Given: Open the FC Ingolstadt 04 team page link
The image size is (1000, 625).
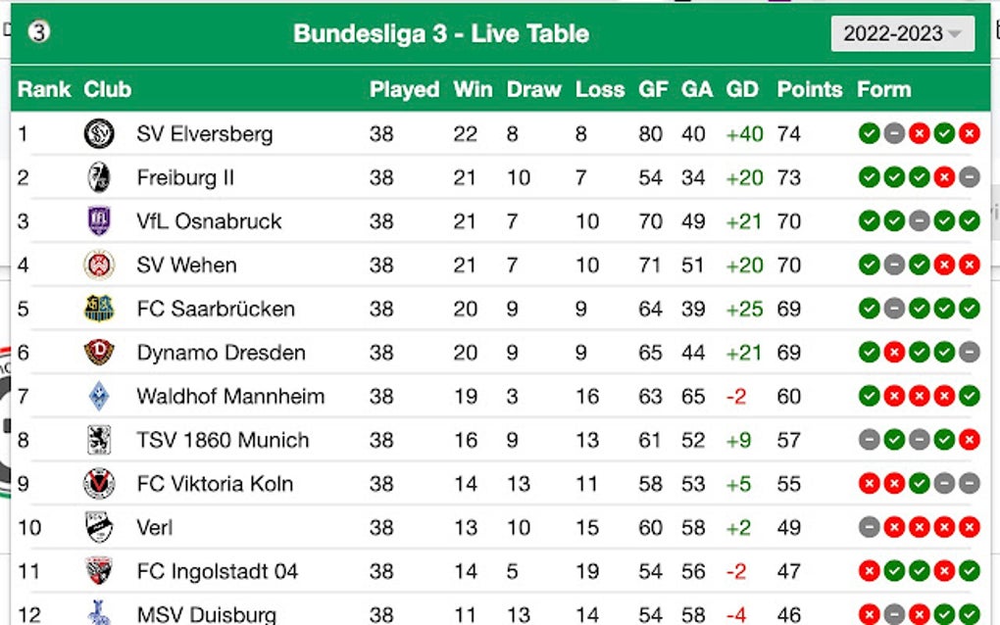Looking at the screenshot, I should (221, 571).
